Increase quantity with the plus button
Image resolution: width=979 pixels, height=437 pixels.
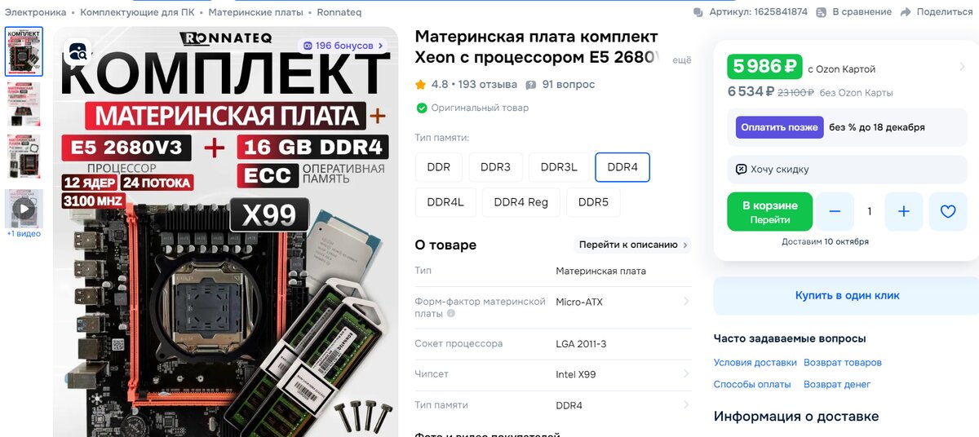[904, 211]
